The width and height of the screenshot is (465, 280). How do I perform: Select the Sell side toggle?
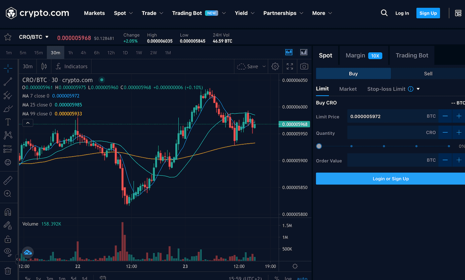[428, 74]
